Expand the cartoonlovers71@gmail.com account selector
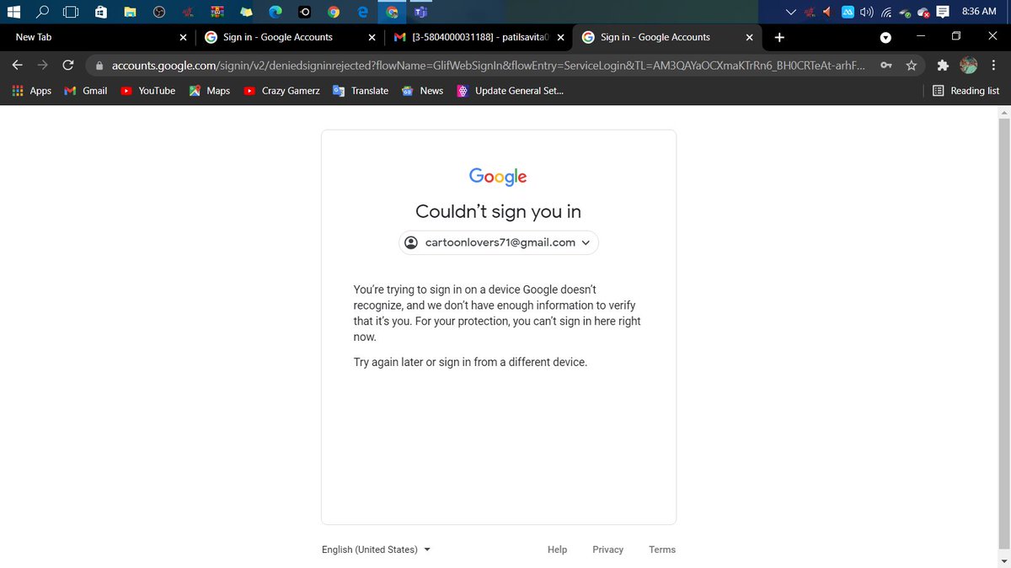 pyautogui.click(x=499, y=242)
